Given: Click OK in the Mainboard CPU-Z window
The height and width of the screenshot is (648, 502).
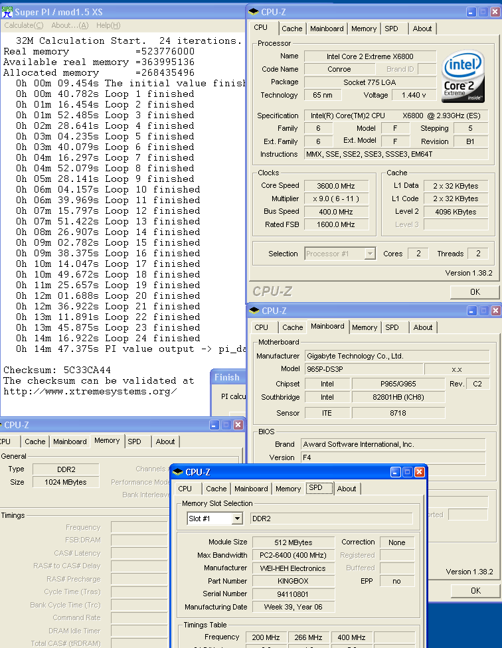Looking at the screenshot, I should [475, 590].
